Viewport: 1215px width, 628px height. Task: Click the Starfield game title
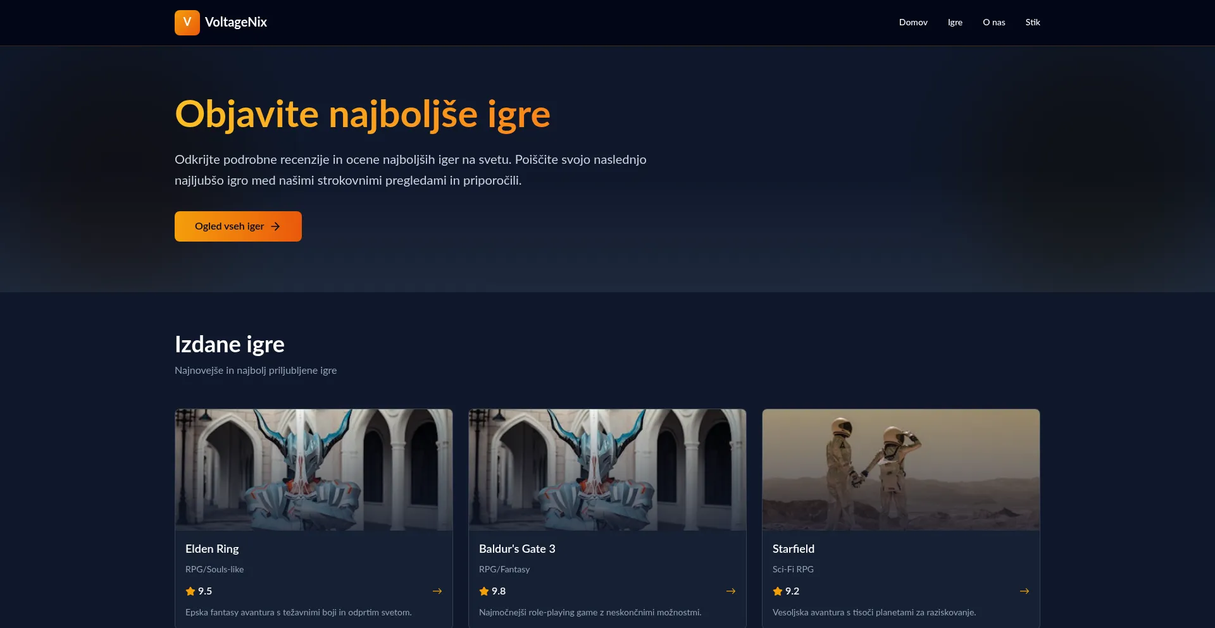click(x=794, y=549)
